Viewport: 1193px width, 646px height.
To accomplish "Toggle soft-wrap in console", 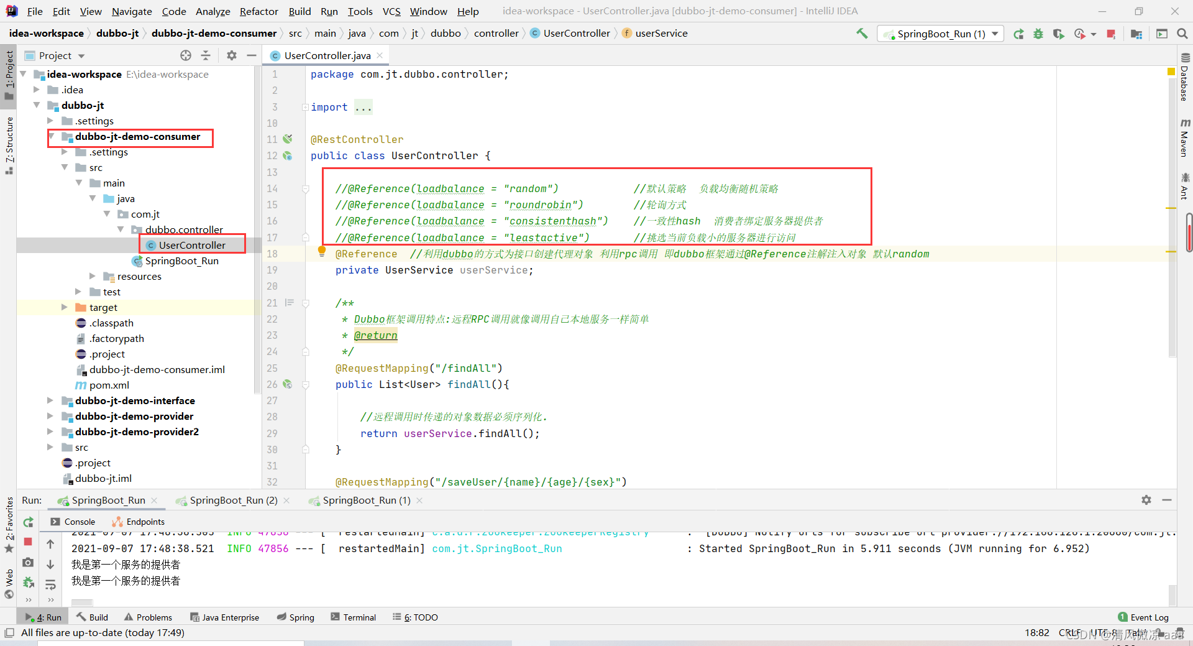I will [x=50, y=584].
